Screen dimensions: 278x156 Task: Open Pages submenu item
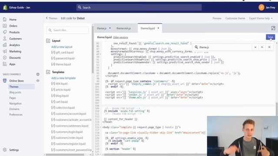pos(13,98)
